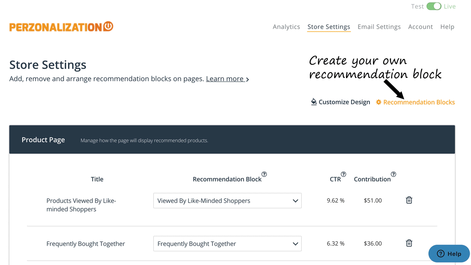Open the Frequently Bought Together dropdown
Image resolution: width=471 pixels, height=265 pixels.
click(227, 243)
